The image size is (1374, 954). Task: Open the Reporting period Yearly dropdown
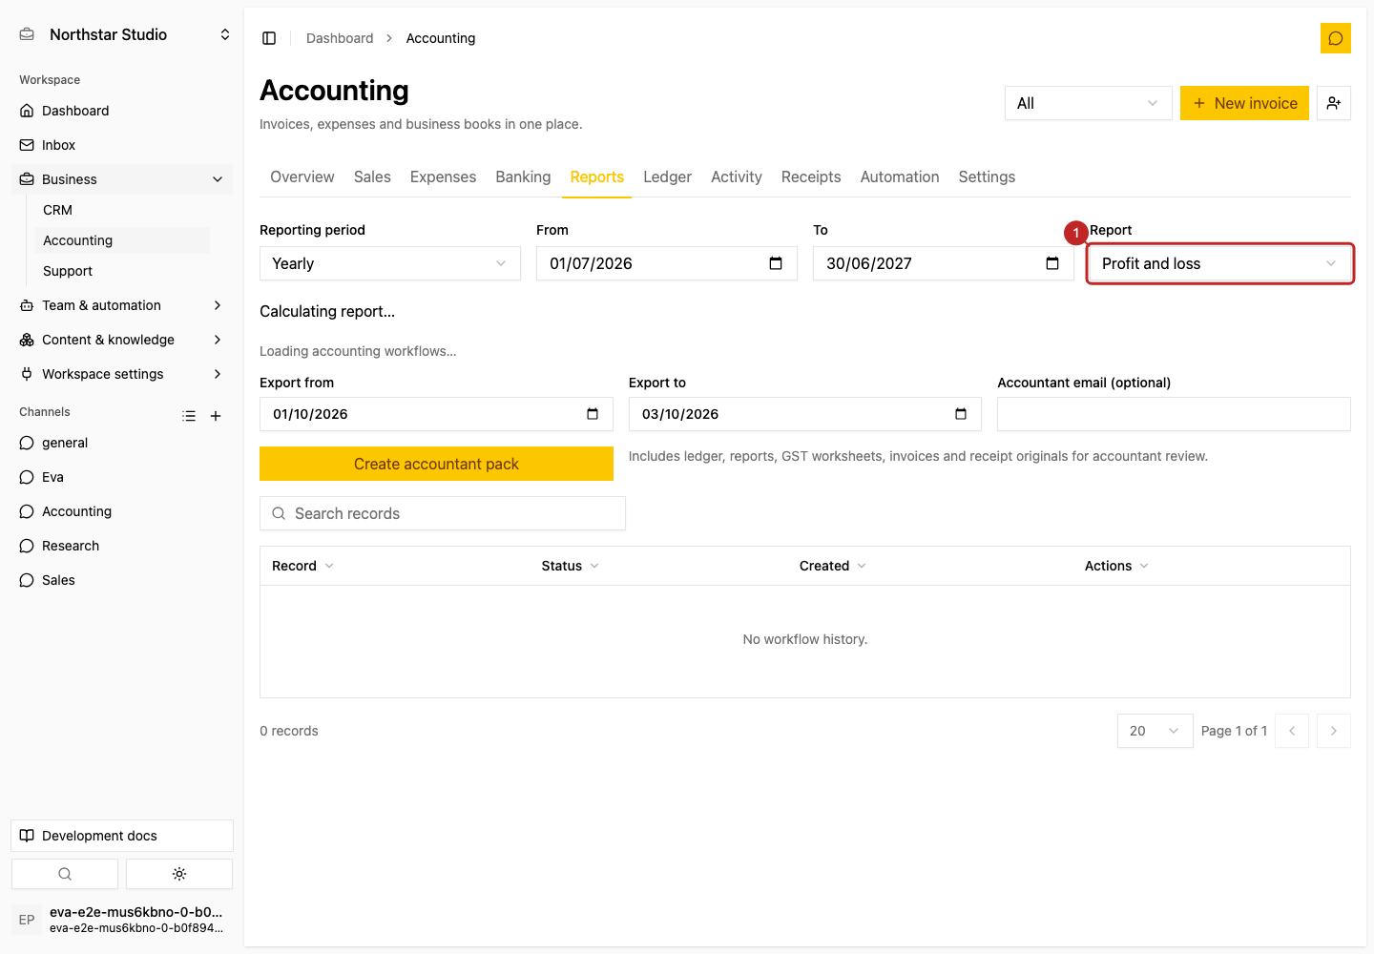click(390, 263)
